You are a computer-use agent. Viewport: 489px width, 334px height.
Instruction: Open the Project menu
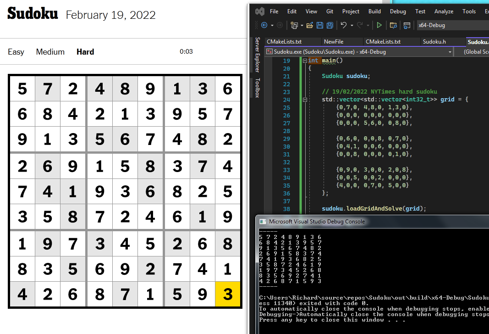tap(351, 11)
